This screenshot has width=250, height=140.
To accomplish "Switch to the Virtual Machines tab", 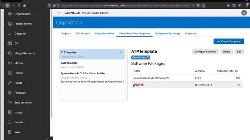I will [104, 33].
